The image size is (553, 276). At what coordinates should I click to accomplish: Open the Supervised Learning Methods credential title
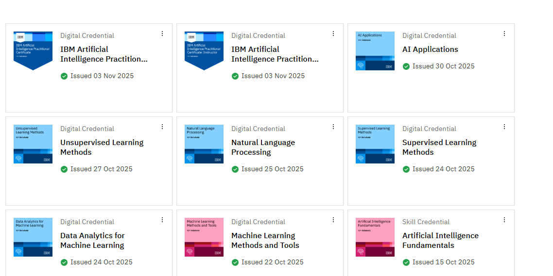click(x=439, y=147)
